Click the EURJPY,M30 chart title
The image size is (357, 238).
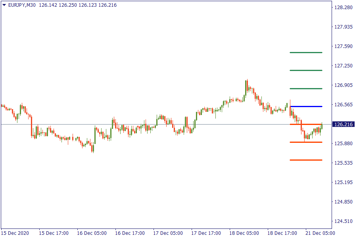pos(22,5)
